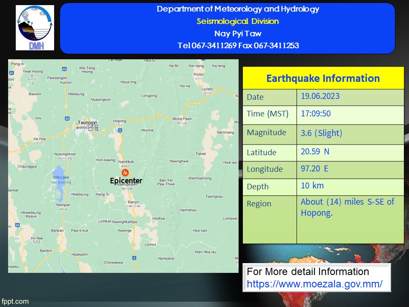Click the Earthquake Information header
This screenshot has width=409, height=307.
323,78
